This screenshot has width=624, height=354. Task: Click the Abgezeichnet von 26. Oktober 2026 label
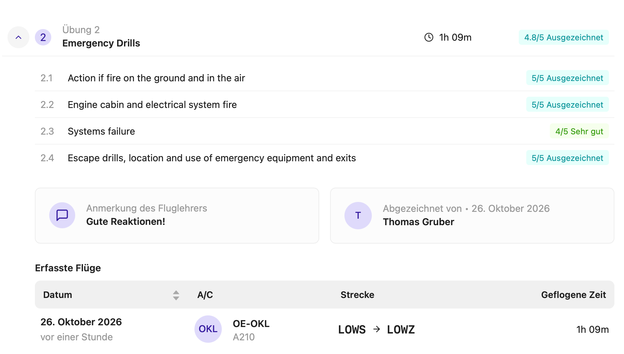coord(466,208)
